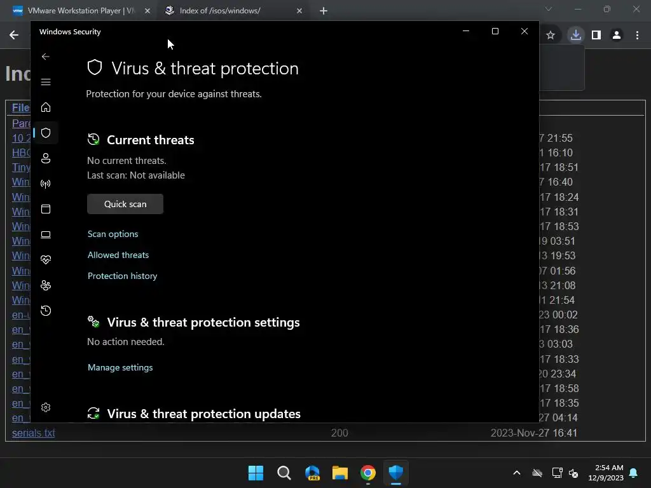Open Protection history link
This screenshot has width=651, height=488.
coord(123,276)
